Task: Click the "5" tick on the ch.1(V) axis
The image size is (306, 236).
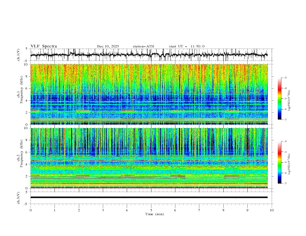Action: [x=27, y=49]
